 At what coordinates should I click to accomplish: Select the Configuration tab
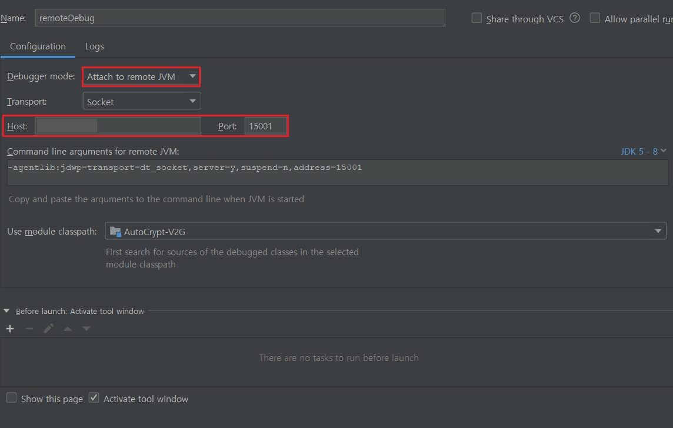pyautogui.click(x=38, y=46)
